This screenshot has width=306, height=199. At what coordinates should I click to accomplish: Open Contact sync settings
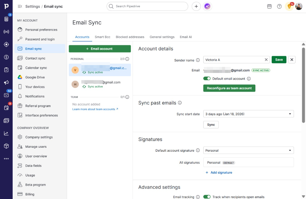[x=40, y=58]
